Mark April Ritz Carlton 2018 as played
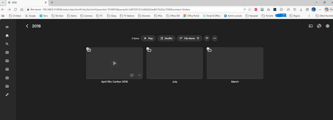The image size is (333, 120). point(132,75)
